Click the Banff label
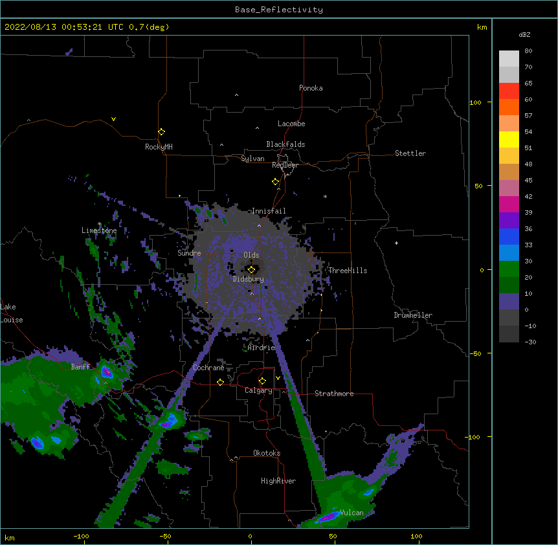This screenshot has width=558, height=545. coord(80,367)
